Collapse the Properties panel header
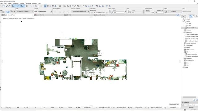This screenshot has height=111, width=198. pos(189,102)
